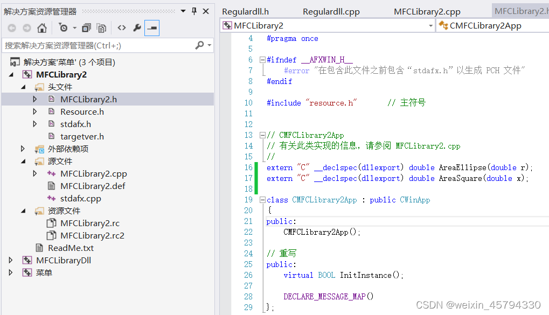
Task: Click the 菜单 project icon
Action: 27,272
